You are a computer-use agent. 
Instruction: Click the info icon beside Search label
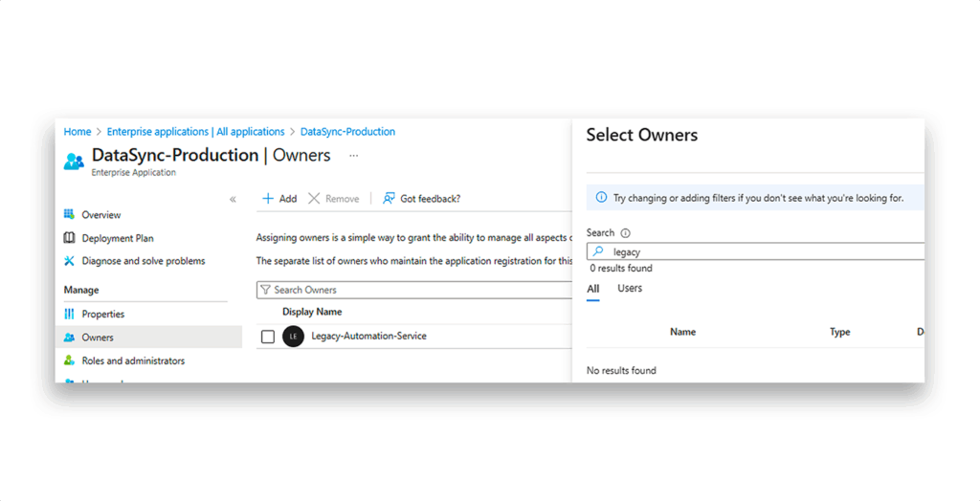click(x=625, y=233)
